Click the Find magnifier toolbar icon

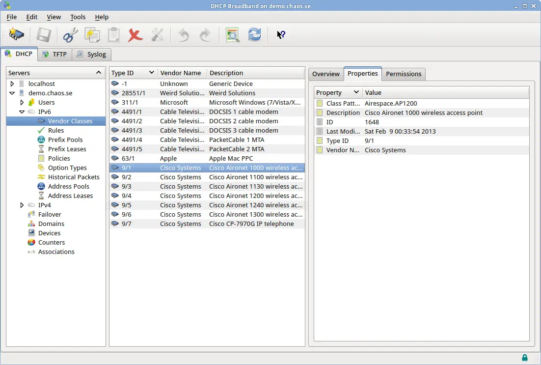[x=232, y=35]
